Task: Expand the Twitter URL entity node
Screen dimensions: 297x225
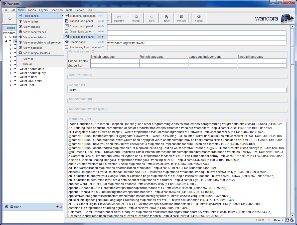Action: 11,81
